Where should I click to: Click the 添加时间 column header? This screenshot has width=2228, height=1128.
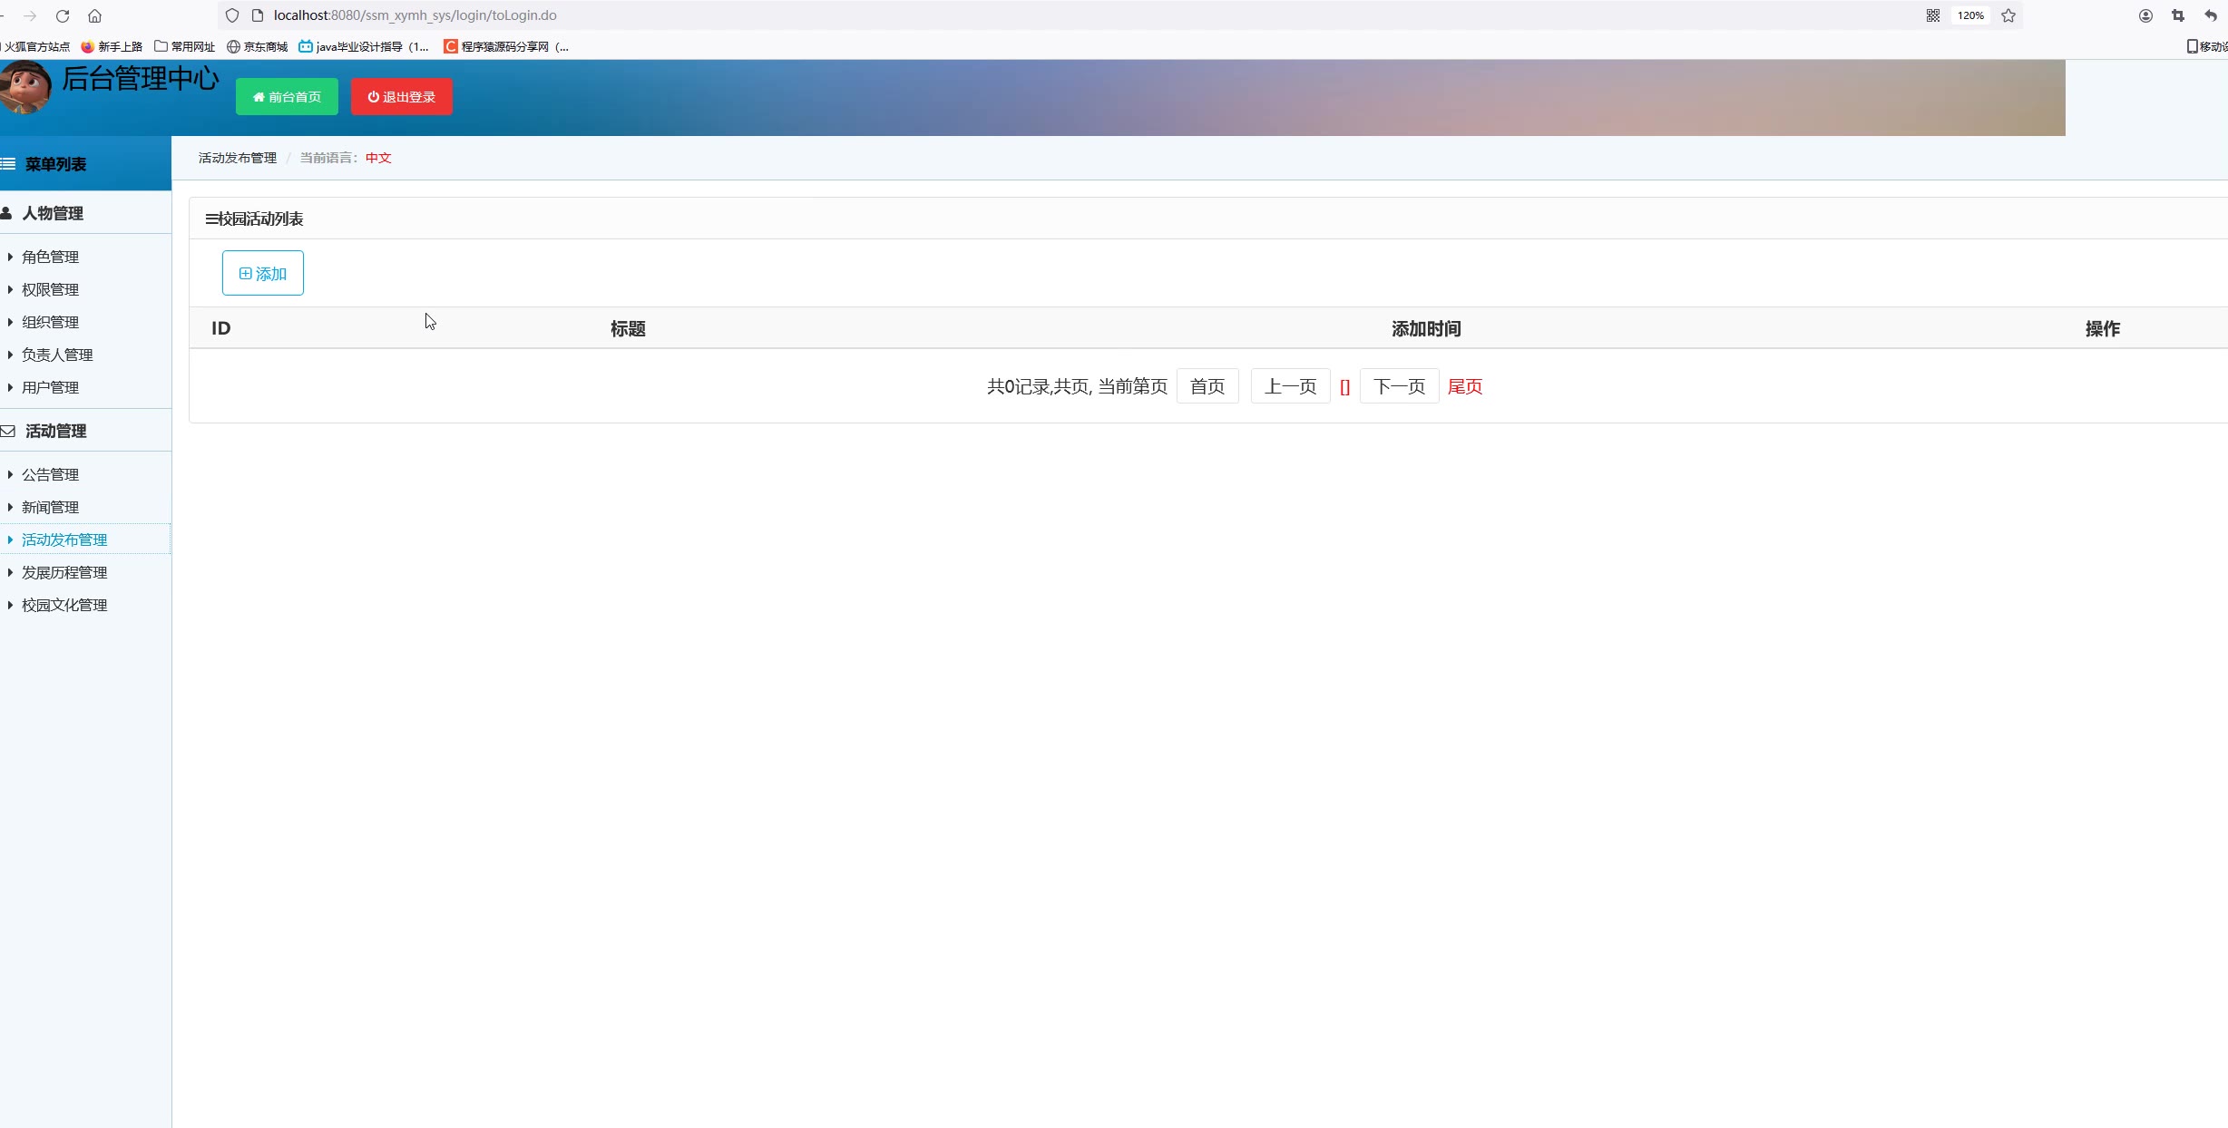click(1426, 328)
